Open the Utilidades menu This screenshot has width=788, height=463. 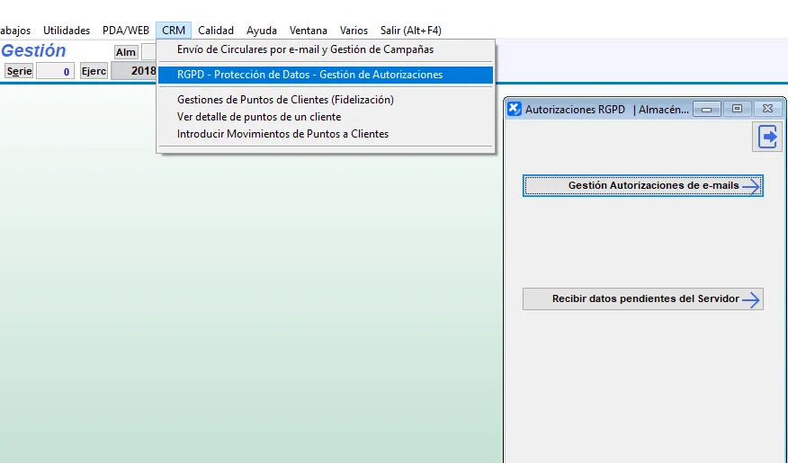point(67,31)
